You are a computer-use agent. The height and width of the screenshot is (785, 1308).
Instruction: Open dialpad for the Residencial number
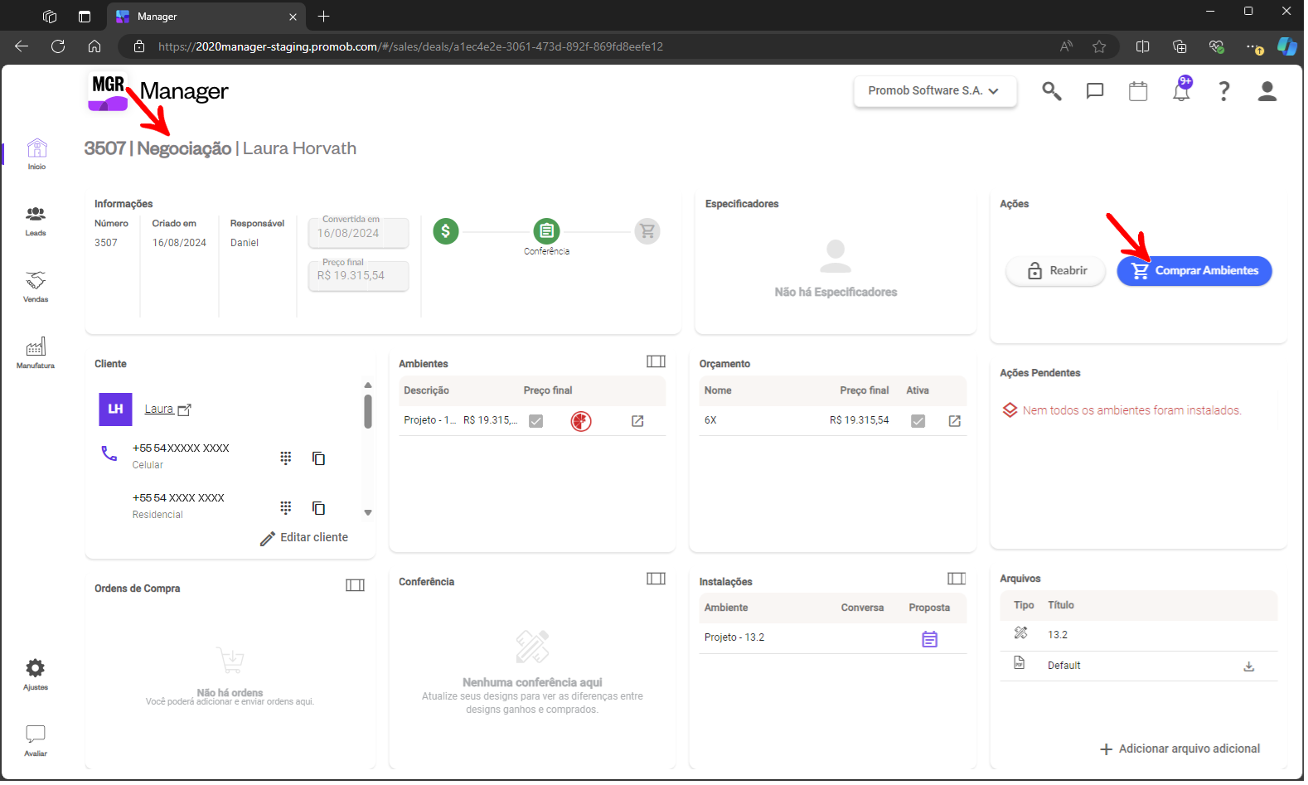(286, 508)
